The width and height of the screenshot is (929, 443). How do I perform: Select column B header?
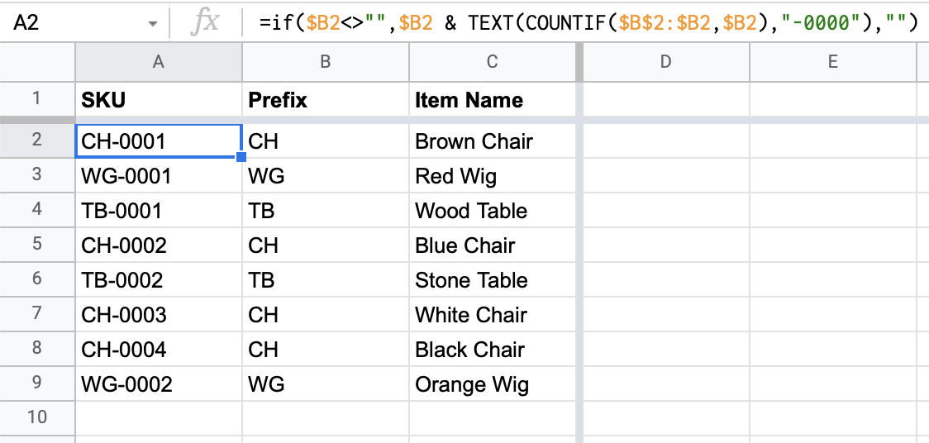[x=326, y=62]
